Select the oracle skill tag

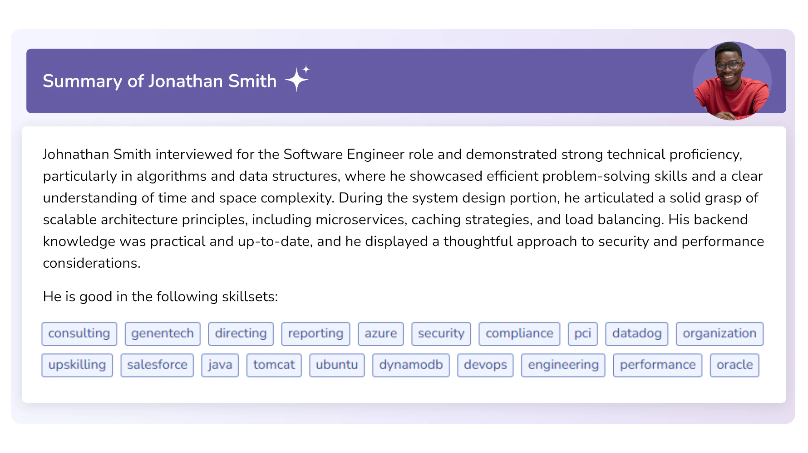point(734,365)
